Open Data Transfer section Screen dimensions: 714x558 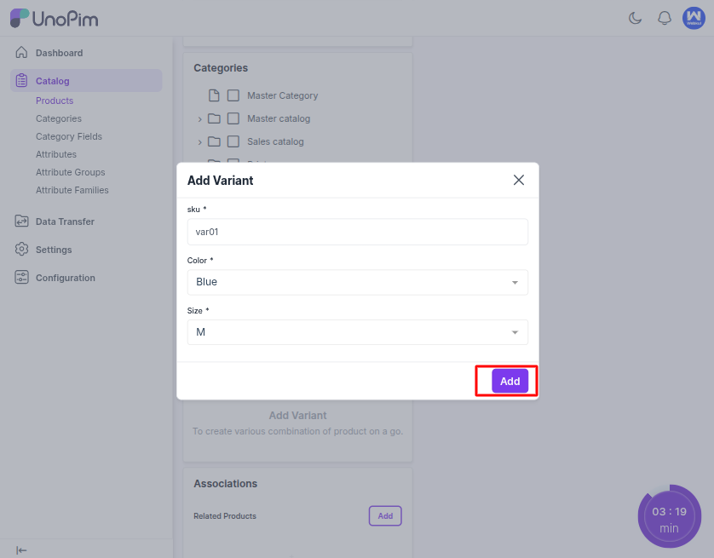65,221
